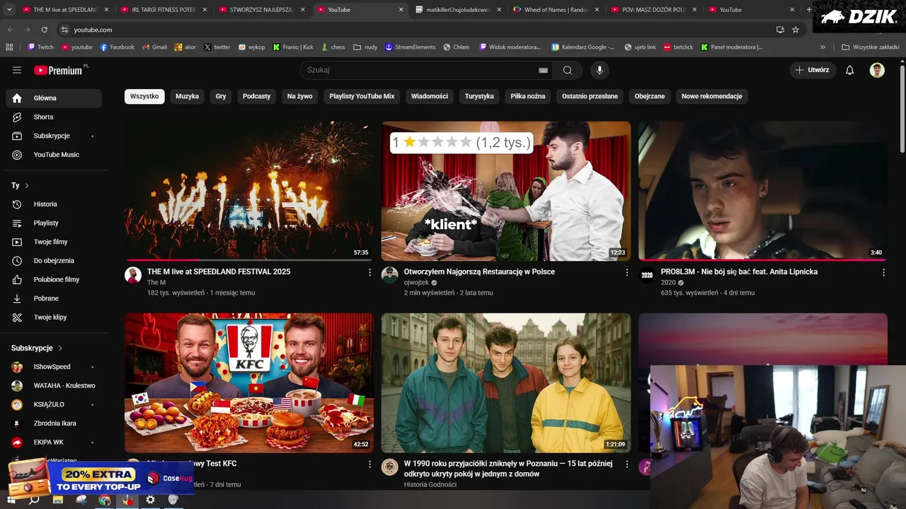This screenshot has width=906, height=509.
Task: Open Twoje klipy in the sidebar
Action: [54, 317]
